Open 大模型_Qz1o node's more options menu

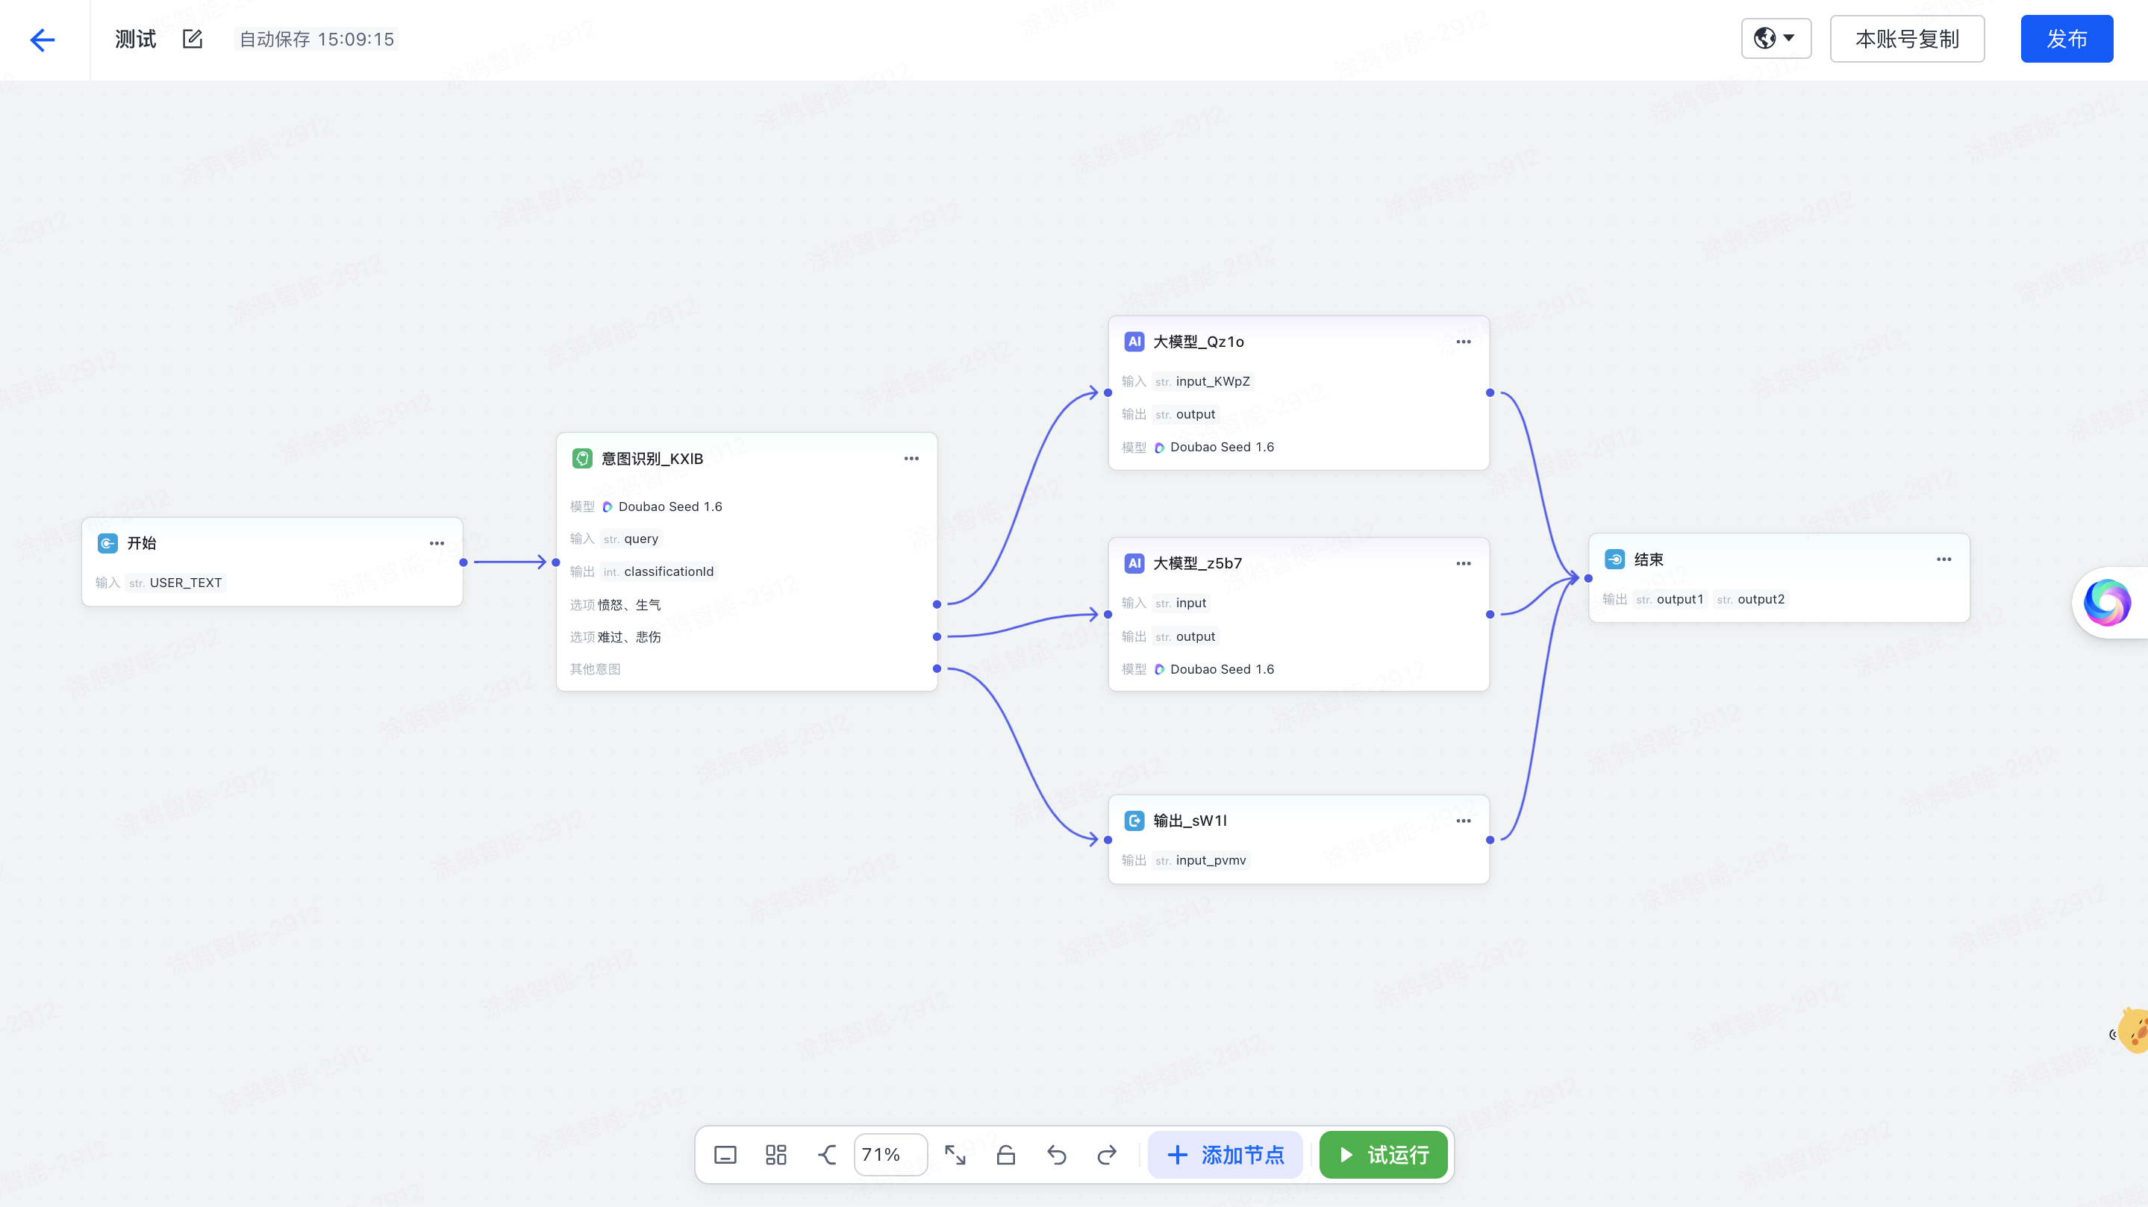click(x=1464, y=342)
